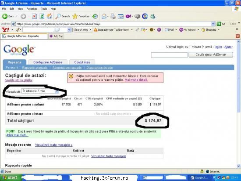Image resolution: width=241 pixels, height=181 pixels.
Task: Go to the Home page icon
Action: (50, 16)
